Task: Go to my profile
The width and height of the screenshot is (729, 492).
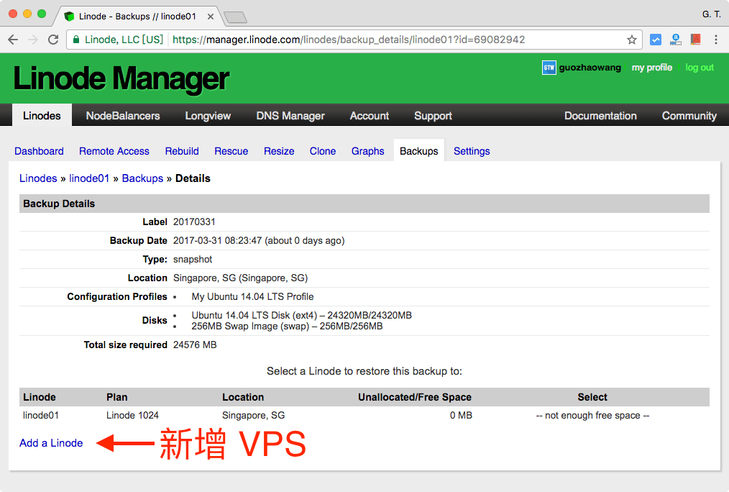Action: tap(651, 67)
